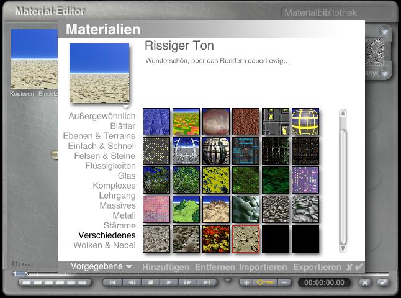Screen dimensions: 401x298
Task: Pick the red-outlined cracked clay thumbnail
Action: click(x=246, y=238)
